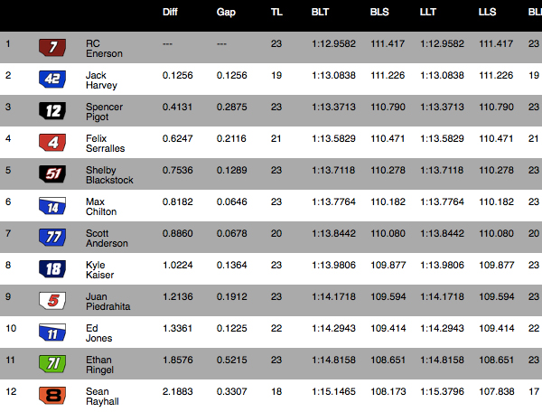Click the LLT column header
Viewport: 542px width, 412px height.
(428, 12)
